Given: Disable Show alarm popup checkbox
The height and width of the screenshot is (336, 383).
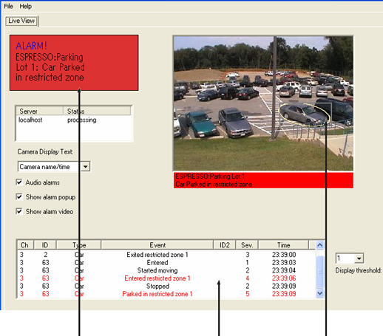Looking at the screenshot, I should coord(19,197).
